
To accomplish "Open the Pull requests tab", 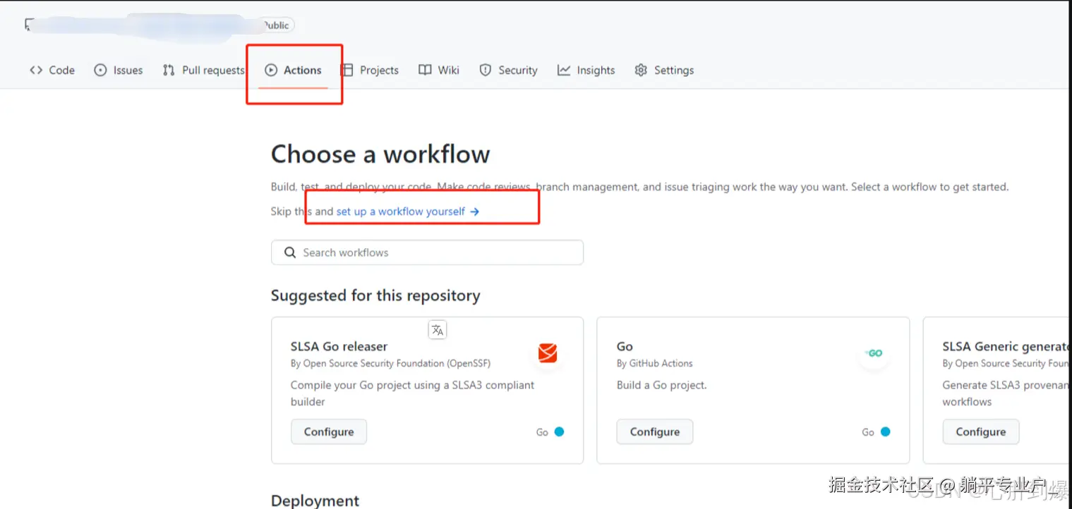I will (x=203, y=70).
